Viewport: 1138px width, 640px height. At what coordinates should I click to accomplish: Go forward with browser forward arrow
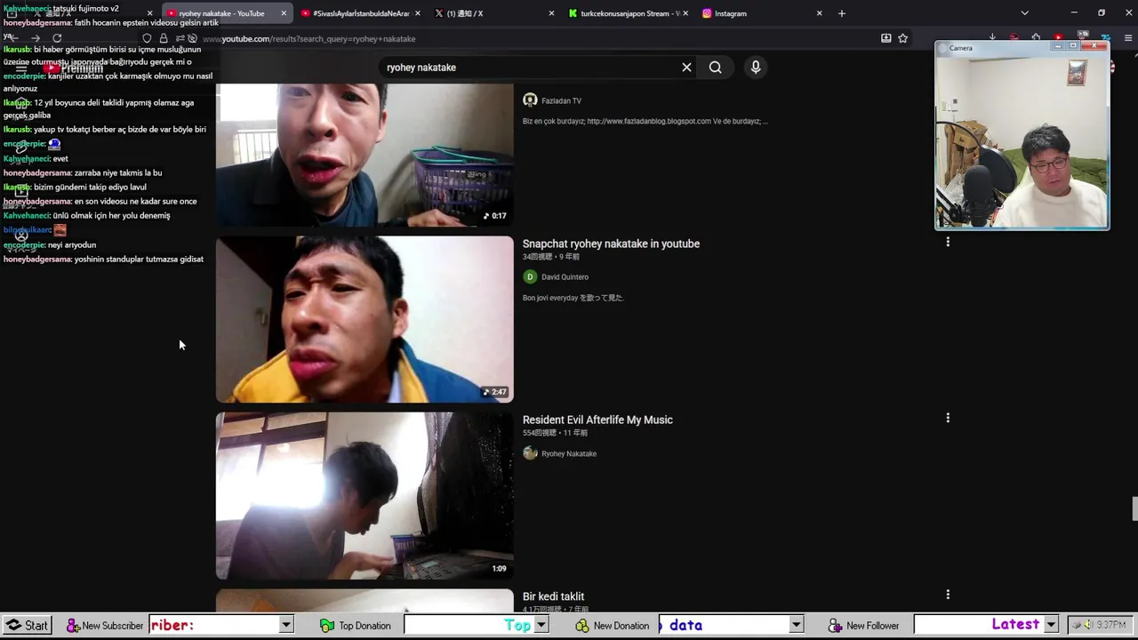pyautogui.click(x=35, y=38)
